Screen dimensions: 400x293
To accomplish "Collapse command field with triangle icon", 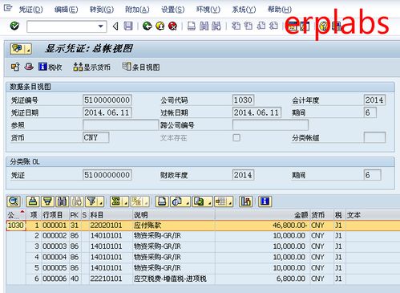I will [x=115, y=26].
